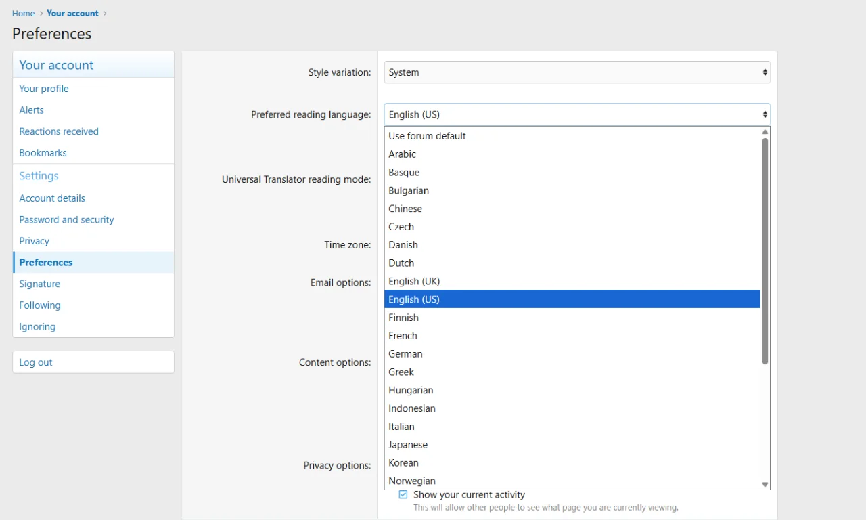The height and width of the screenshot is (520, 866).
Task: Click the Log out link
Action: pos(93,362)
